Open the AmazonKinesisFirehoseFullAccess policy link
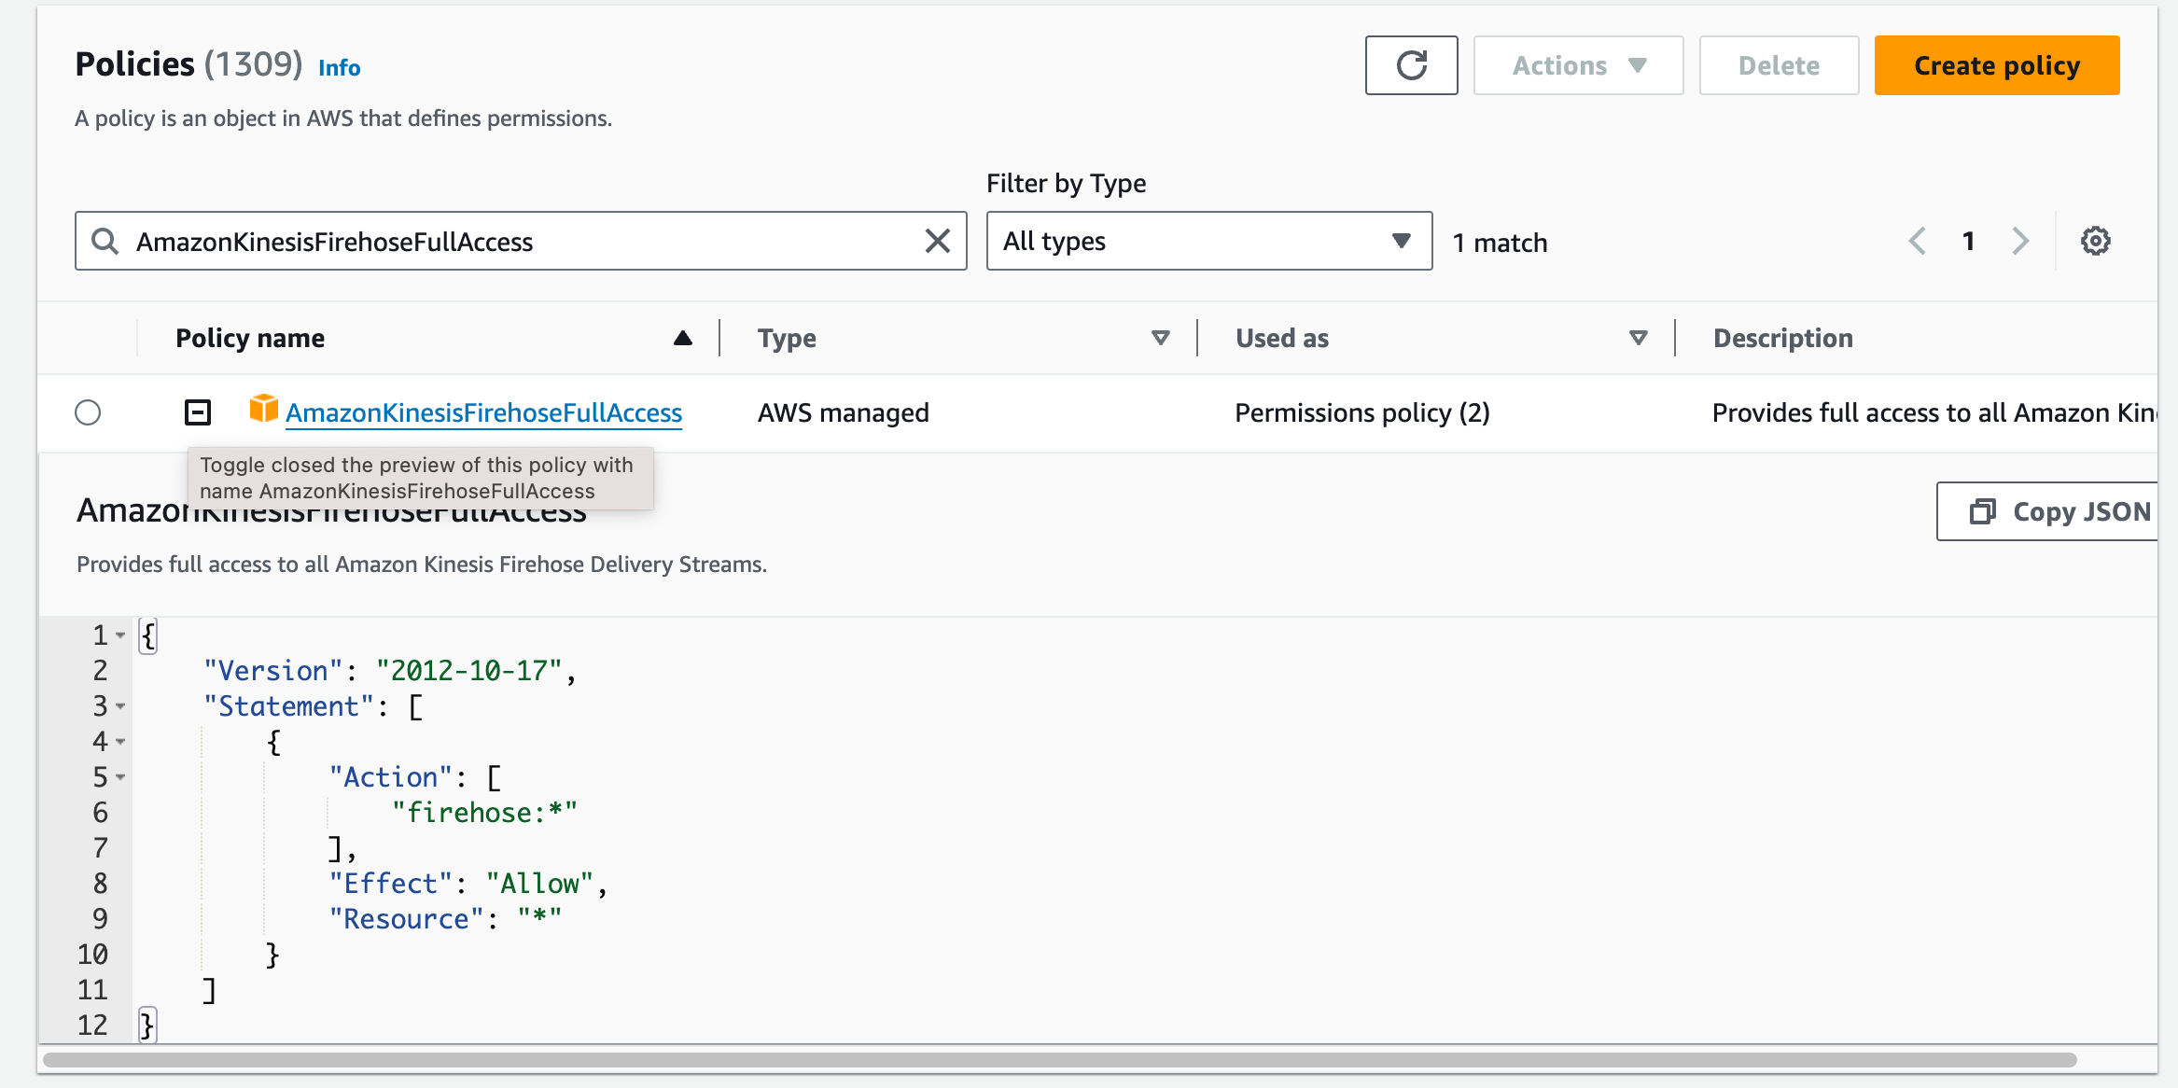 coord(483,412)
